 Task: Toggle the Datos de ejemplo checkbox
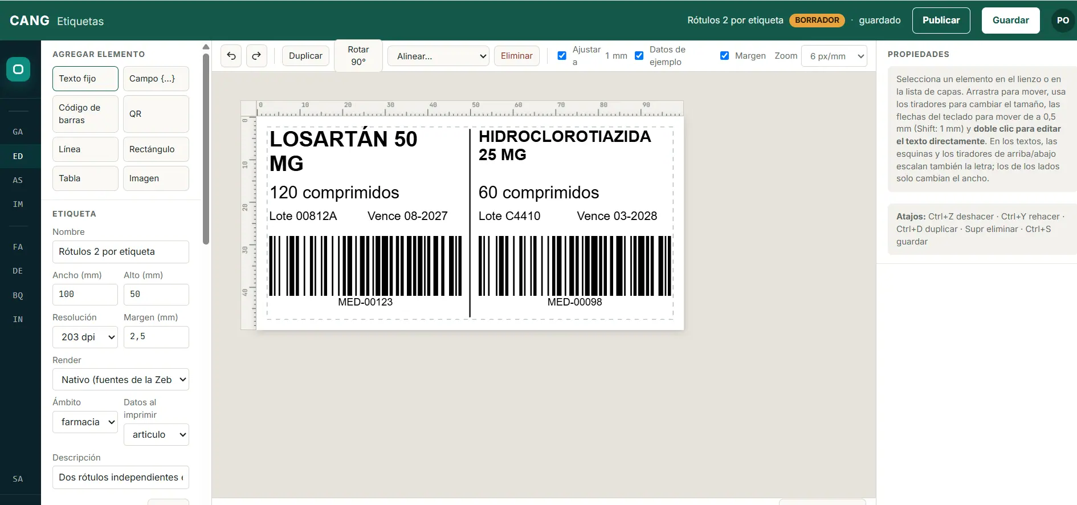(x=639, y=56)
